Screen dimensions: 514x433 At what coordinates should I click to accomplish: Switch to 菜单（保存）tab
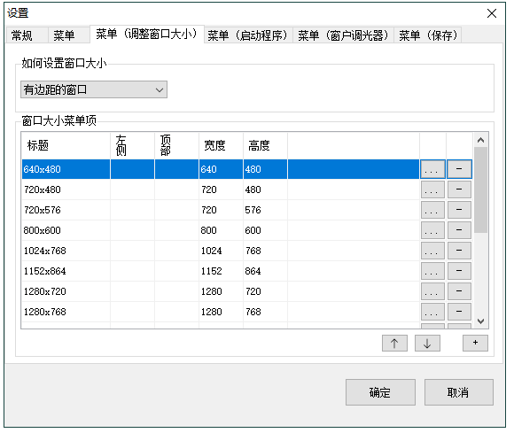pyautogui.click(x=428, y=35)
